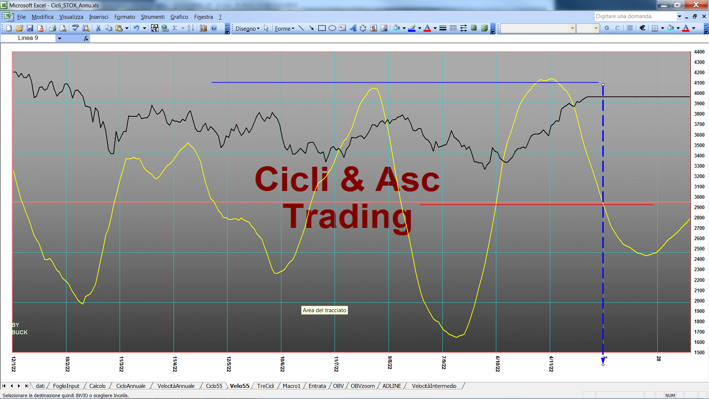Open the File menu
Image resolution: width=709 pixels, height=399 pixels.
point(21,17)
